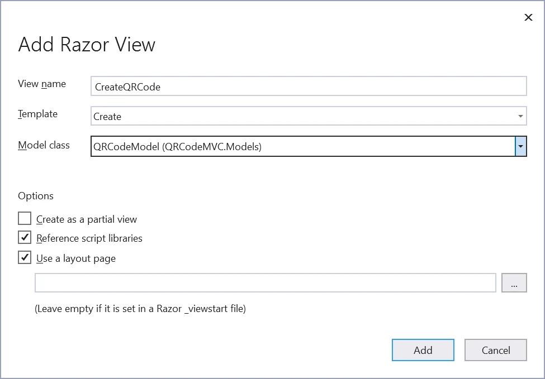Open the Template combo box showing Create
This screenshot has width=545, height=379.
[302, 117]
